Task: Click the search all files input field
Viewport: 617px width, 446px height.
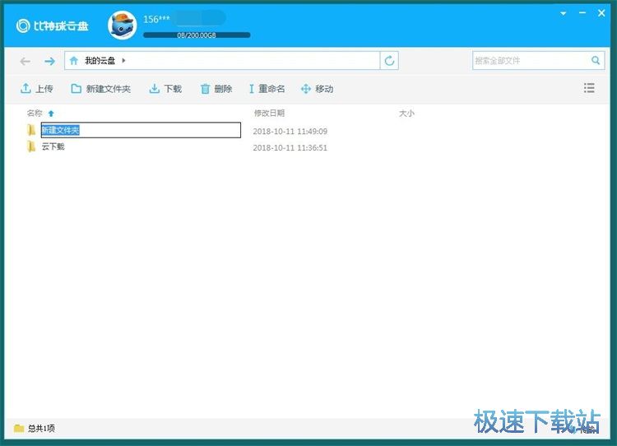Action: (531, 61)
